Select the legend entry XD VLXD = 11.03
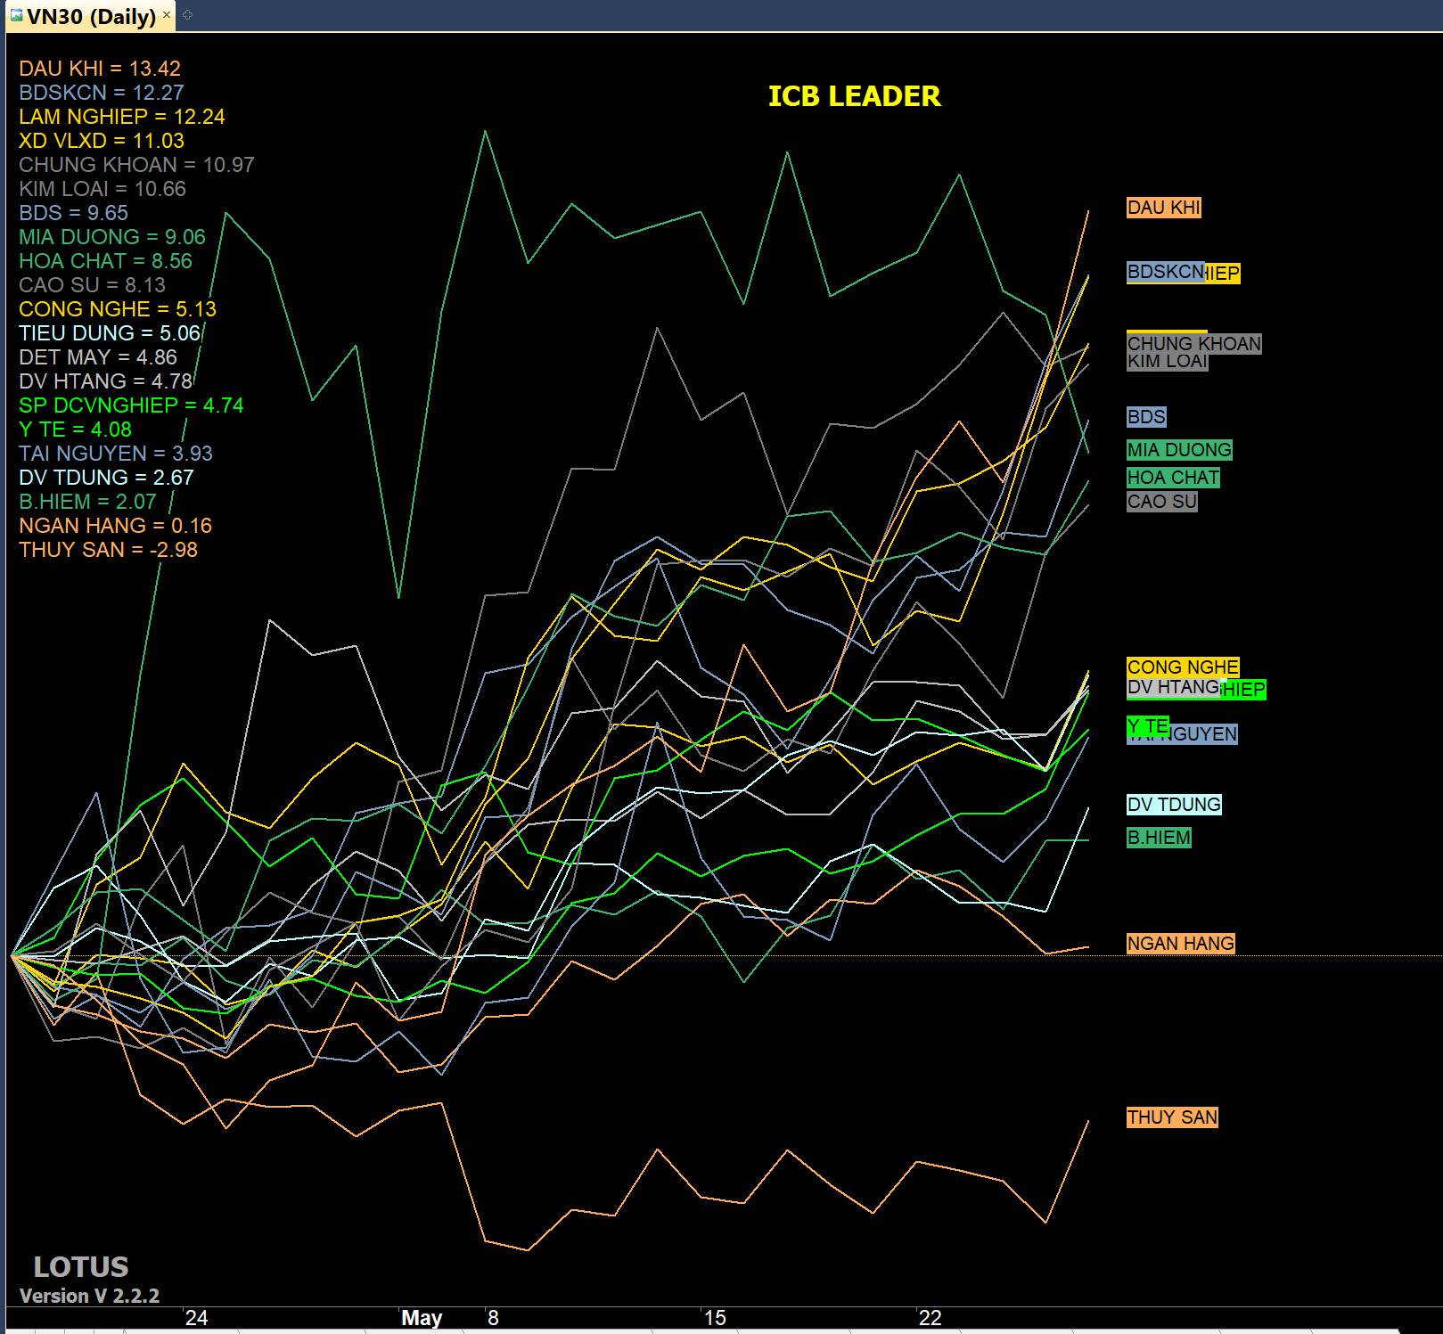This screenshot has width=1443, height=1334. tap(102, 141)
